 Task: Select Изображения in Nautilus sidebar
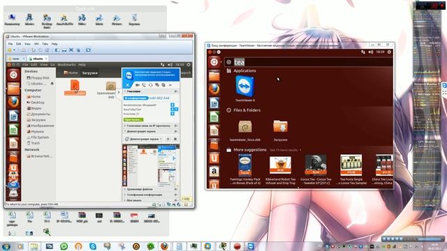[x=41, y=125]
